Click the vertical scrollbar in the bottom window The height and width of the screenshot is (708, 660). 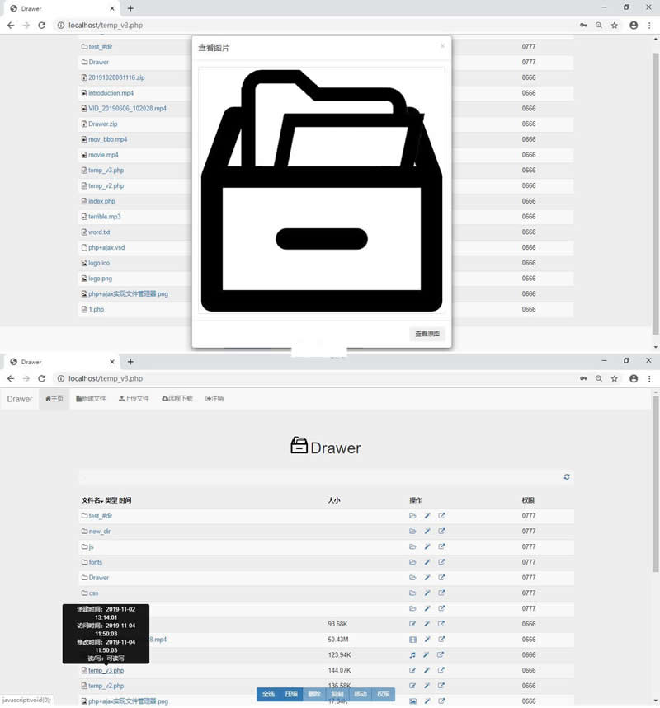[x=656, y=483]
